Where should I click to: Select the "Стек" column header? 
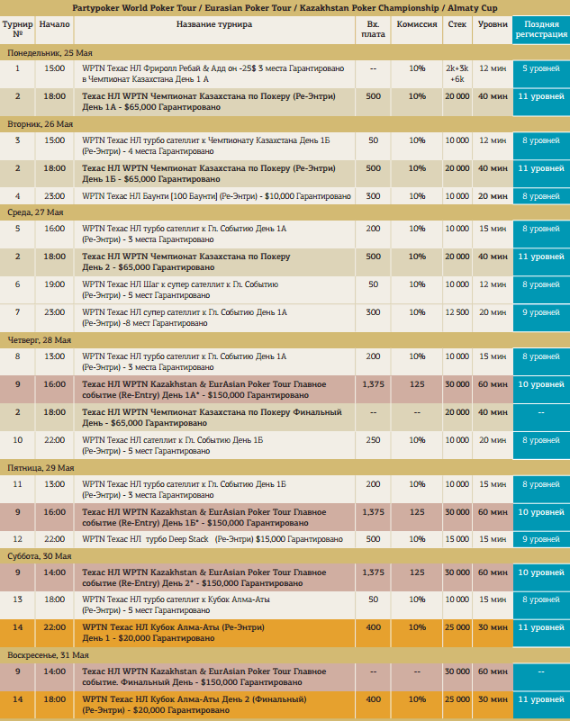[x=457, y=24]
